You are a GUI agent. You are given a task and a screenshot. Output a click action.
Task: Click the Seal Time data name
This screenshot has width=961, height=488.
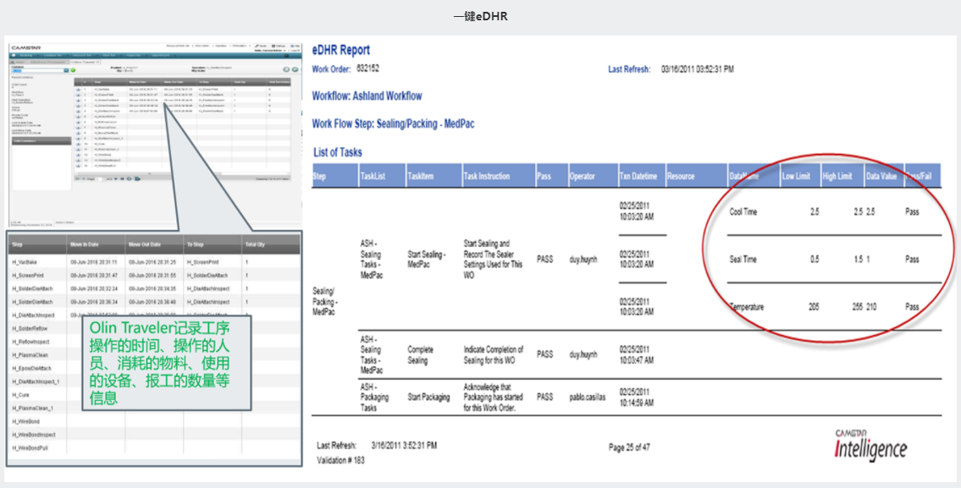pos(743,260)
